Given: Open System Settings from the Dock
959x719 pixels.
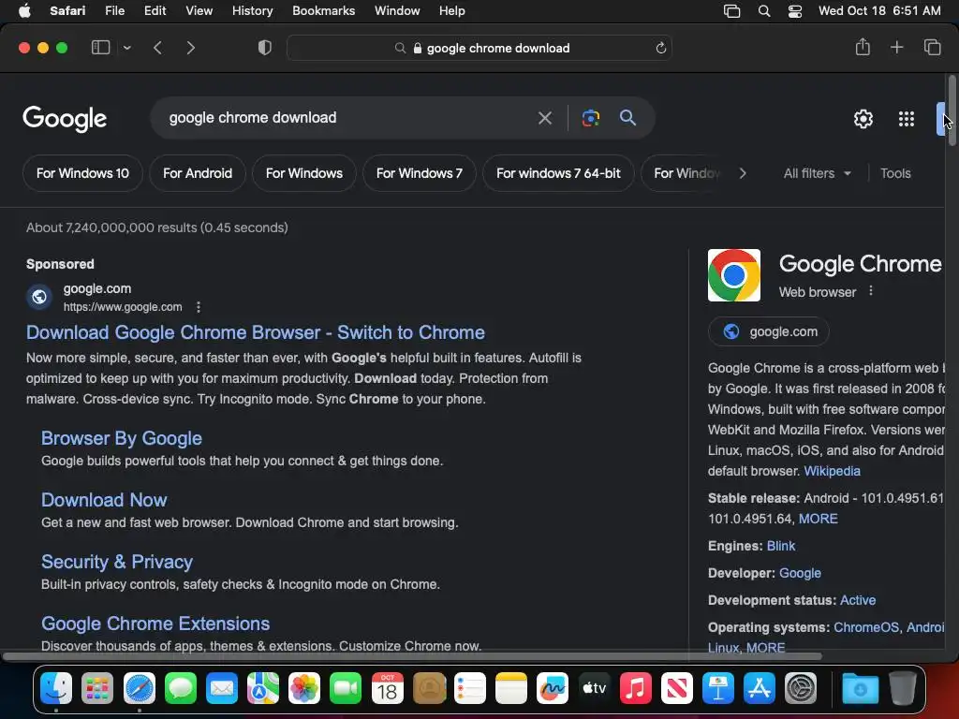Looking at the screenshot, I should click(x=801, y=689).
